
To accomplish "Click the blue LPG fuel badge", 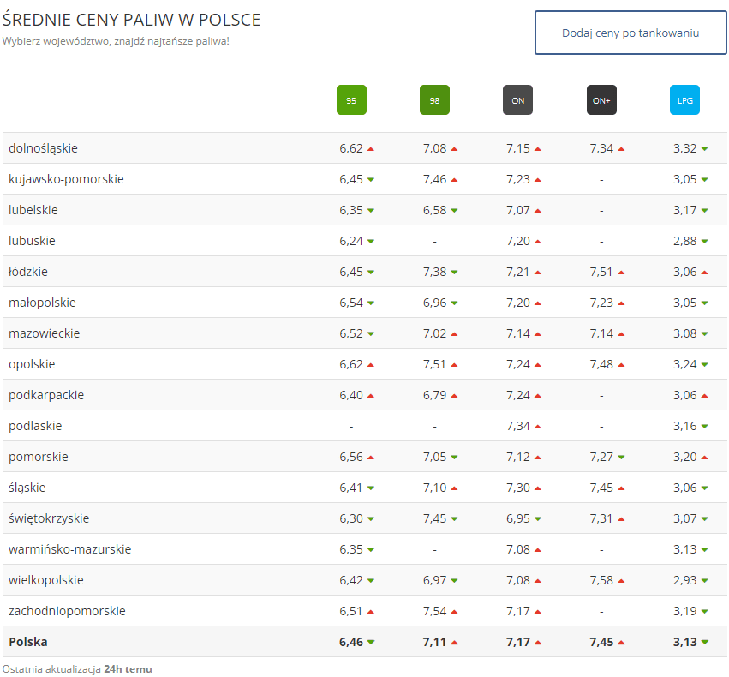I will [x=684, y=100].
